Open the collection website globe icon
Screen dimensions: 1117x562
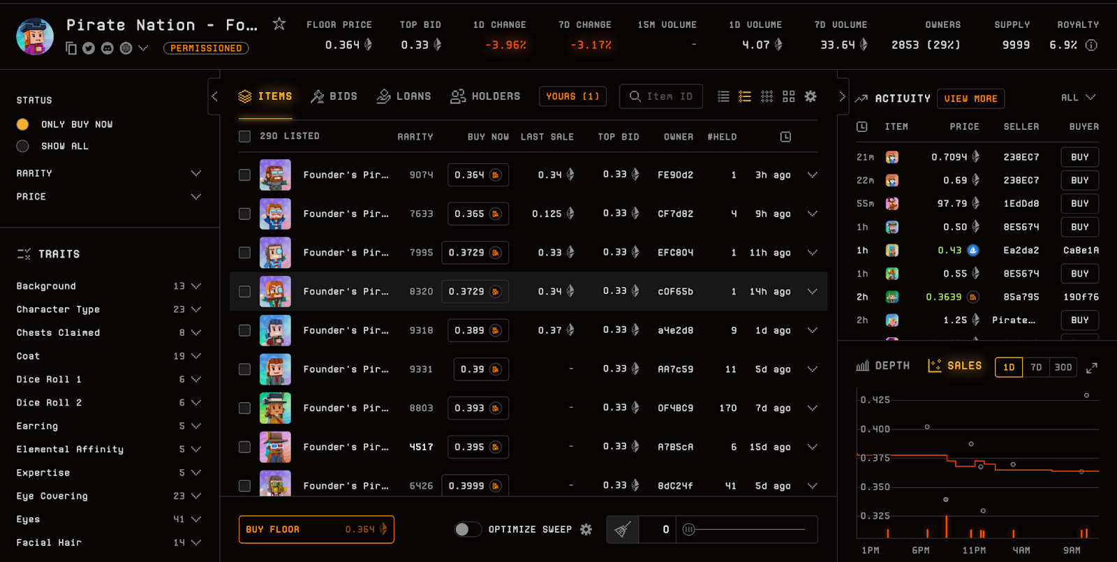[x=126, y=48]
